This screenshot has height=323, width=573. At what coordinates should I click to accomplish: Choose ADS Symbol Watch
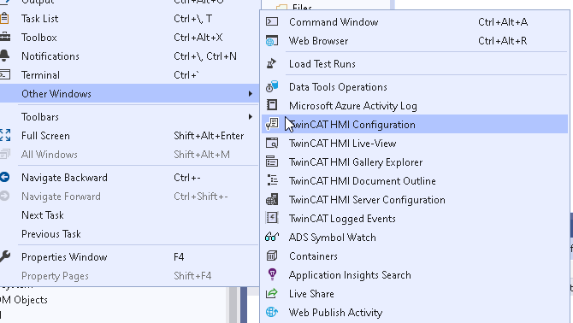pos(415,238)
